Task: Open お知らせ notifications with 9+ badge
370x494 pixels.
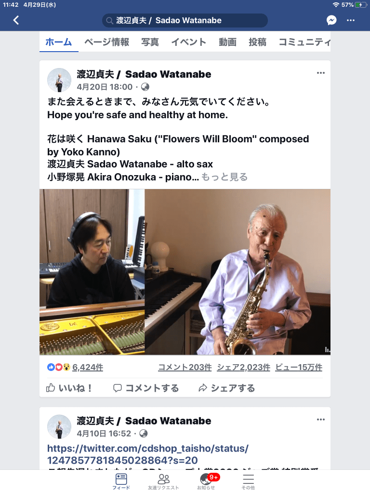Action: (206, 481)
